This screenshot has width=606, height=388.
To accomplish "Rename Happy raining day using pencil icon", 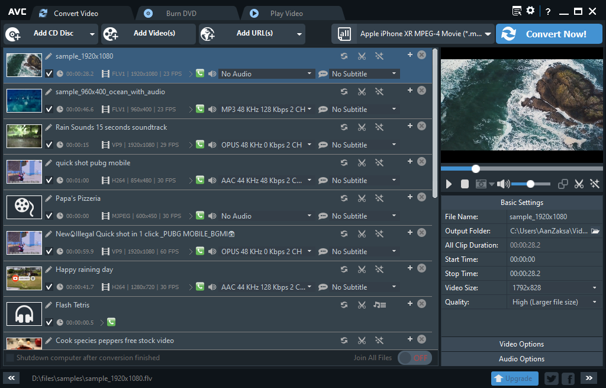I will point(49,270).
